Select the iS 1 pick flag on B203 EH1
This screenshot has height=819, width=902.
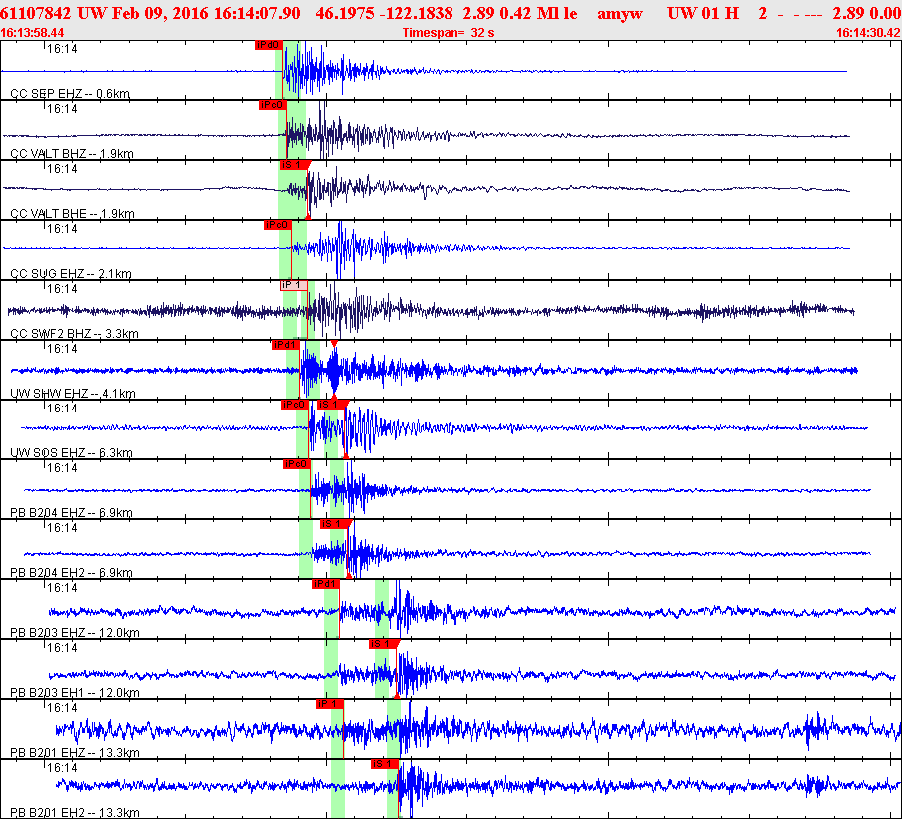pos(385,644)
